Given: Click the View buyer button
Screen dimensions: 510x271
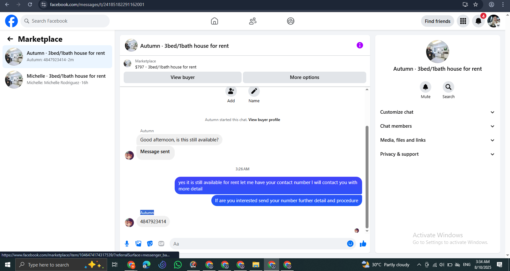Looking at the screenshot, I should (x=183, y=77).
